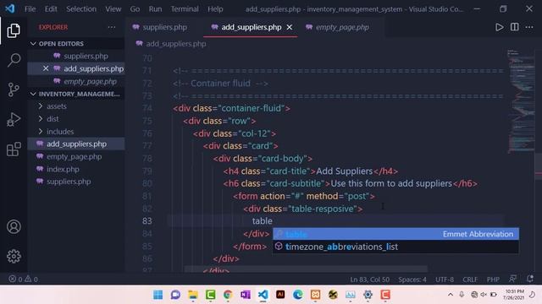This screenshot has height=304, width=542.
Task: Open the Selection menu
Action: point(81,9)
